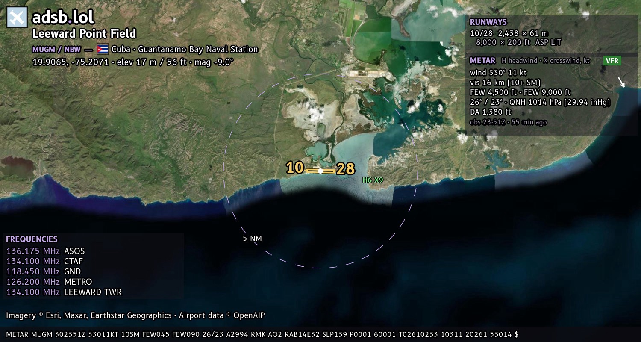This screenshot has width=641, height=342.
Task: Click the 5 NM range ring label
Action: click(x=252, y=239)
